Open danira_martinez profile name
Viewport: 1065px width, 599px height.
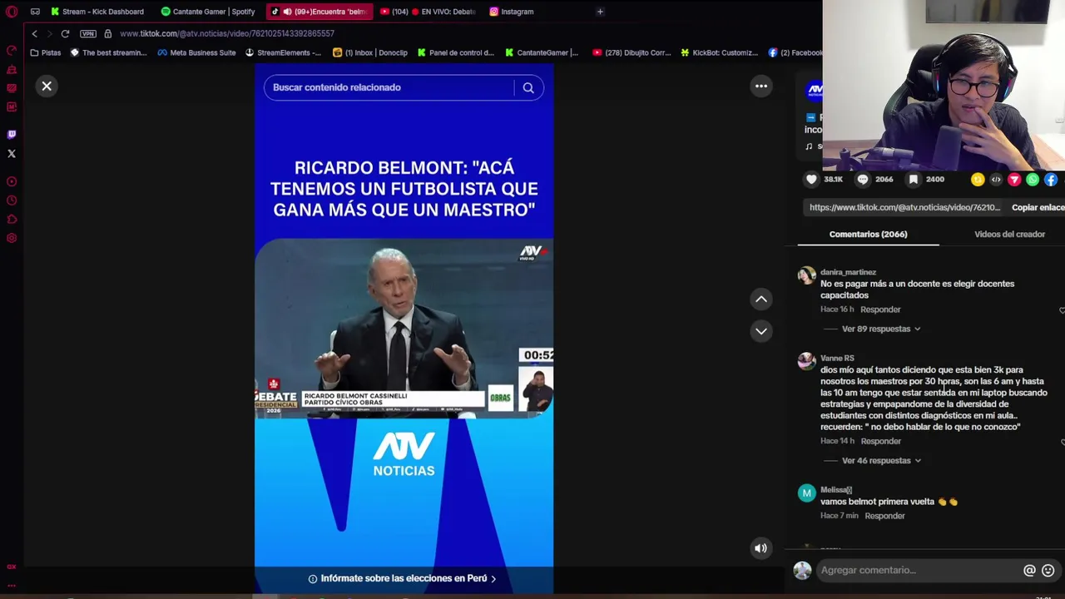tap(848, 272)
